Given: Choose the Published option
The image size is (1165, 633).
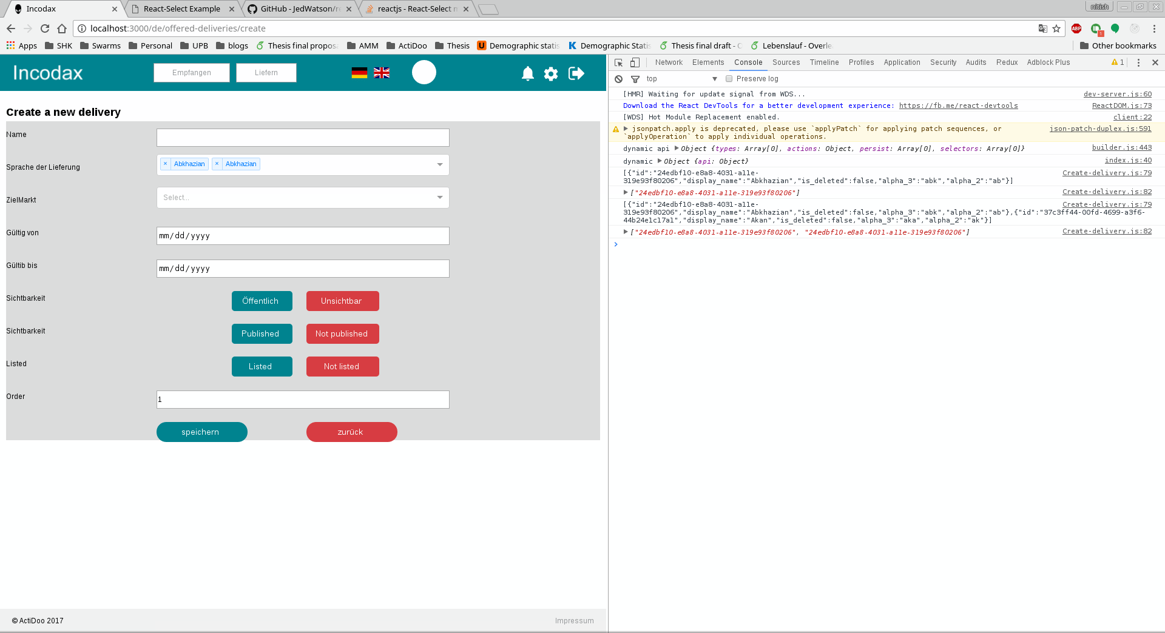Looking at the screenshot, I should point(262,333).
